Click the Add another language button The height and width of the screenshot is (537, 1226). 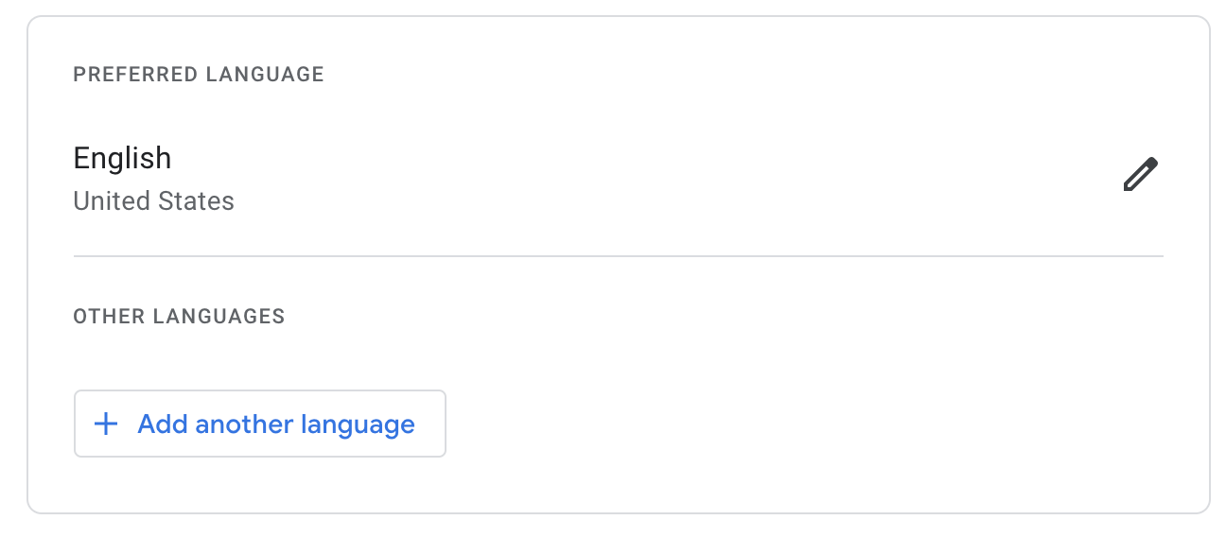pyautogui.click(x=260, y=424)
